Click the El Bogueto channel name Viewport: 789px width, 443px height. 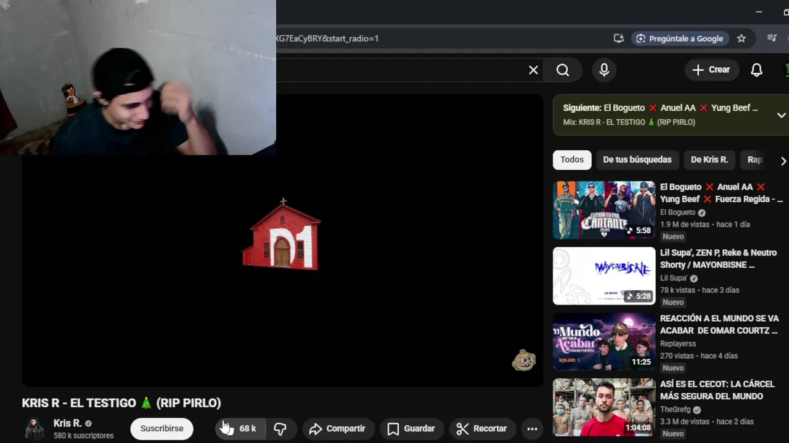[677, 212]
